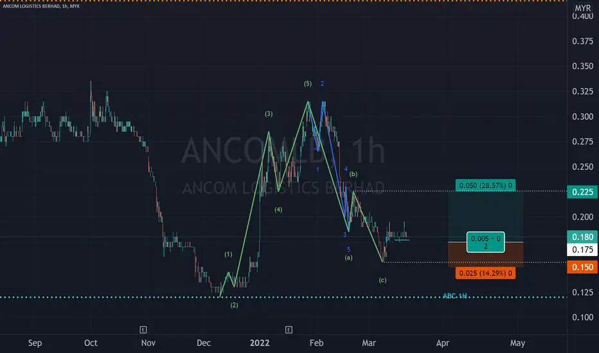Click the 0.300 price axis label

582,116
